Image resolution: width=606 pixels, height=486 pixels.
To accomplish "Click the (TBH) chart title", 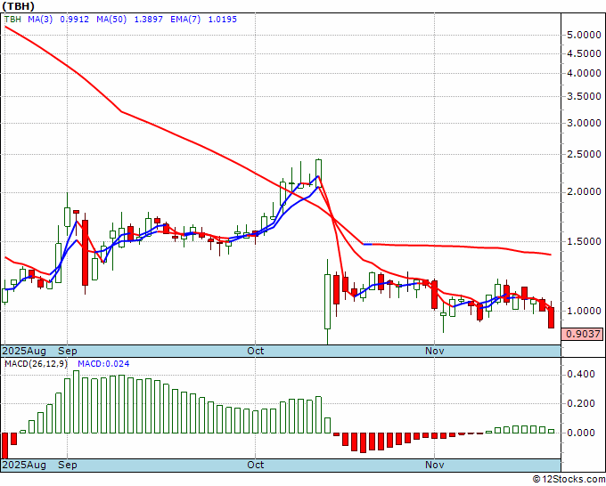I will tap(18, 6).
